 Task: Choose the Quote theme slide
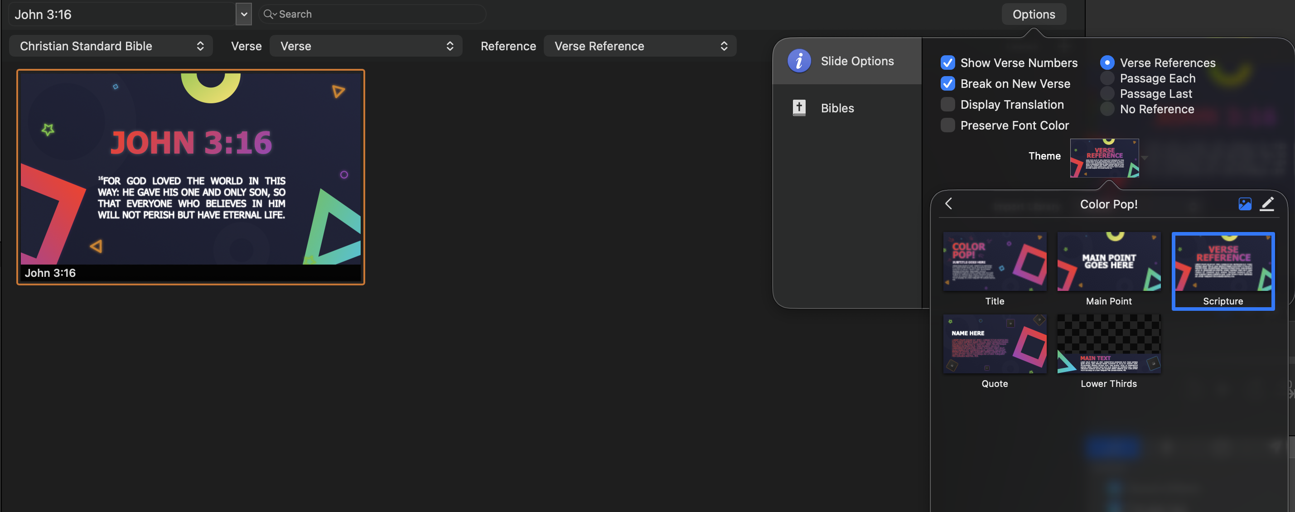995,352
